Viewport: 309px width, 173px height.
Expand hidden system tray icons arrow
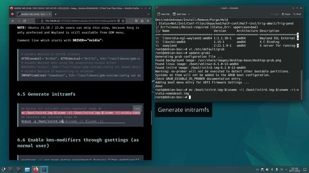point(286,170)
